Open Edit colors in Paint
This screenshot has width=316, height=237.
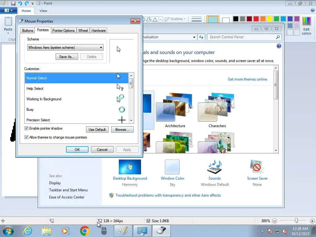click(306, 26)
